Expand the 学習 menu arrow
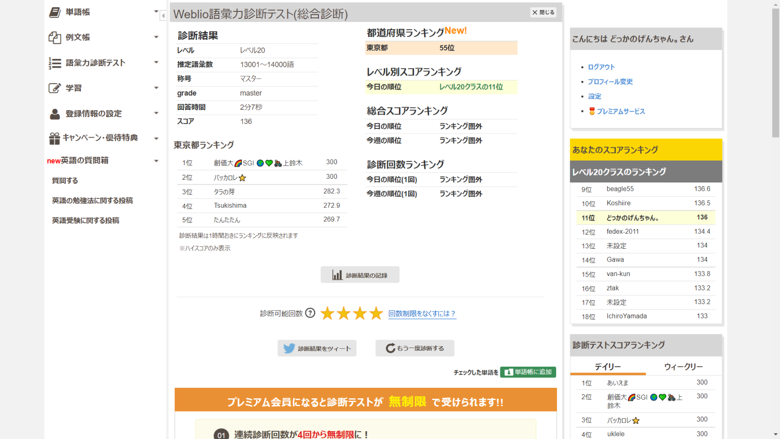The height and width of the screenshot is (439, 780). coord(156,88)
